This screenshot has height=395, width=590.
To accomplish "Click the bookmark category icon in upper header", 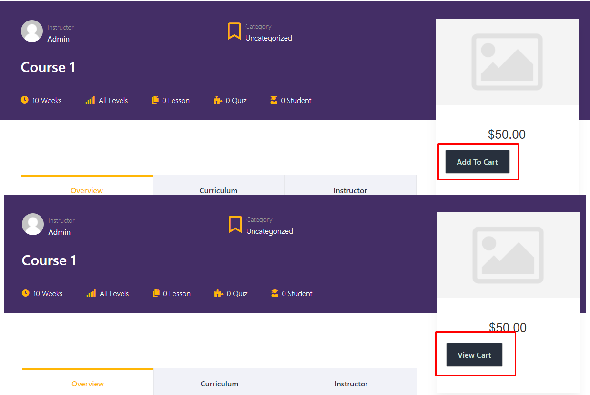I will (234, 31).
